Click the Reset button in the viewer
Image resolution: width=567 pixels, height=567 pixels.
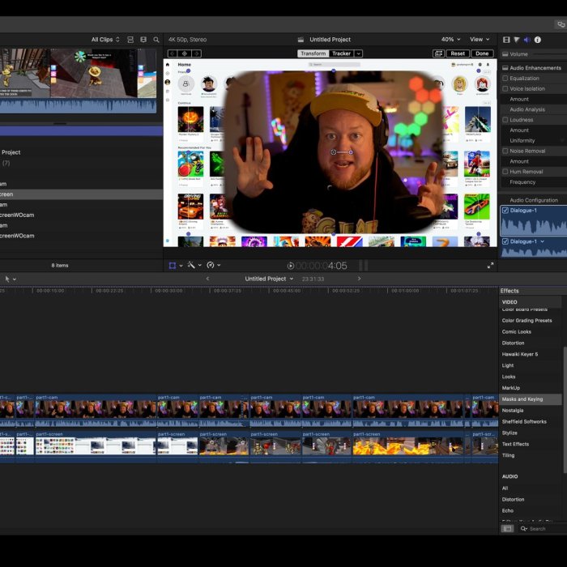[458, 53]
